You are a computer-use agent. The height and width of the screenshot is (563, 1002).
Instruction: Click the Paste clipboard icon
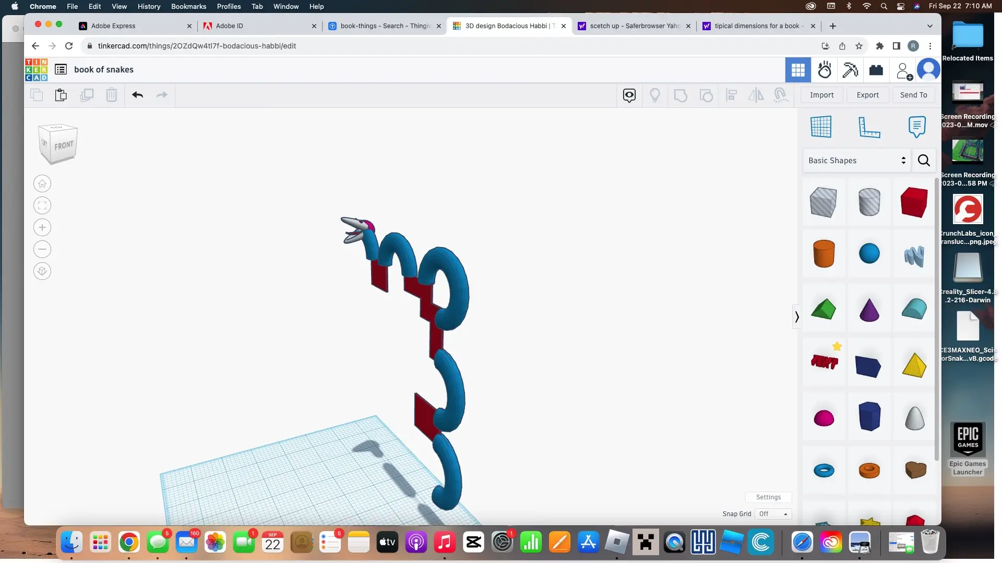tap(61, 95)
